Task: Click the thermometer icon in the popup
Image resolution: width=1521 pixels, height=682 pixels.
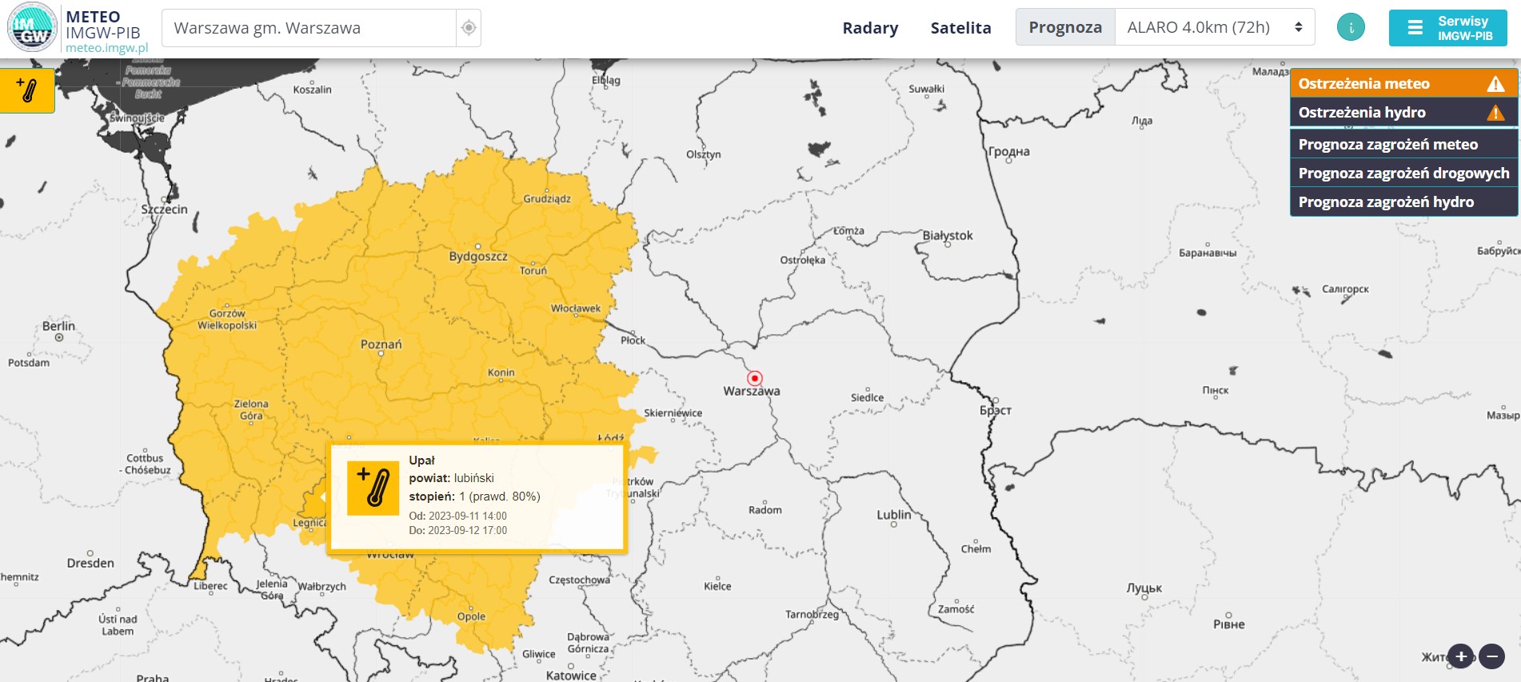Action: point(373,488)
